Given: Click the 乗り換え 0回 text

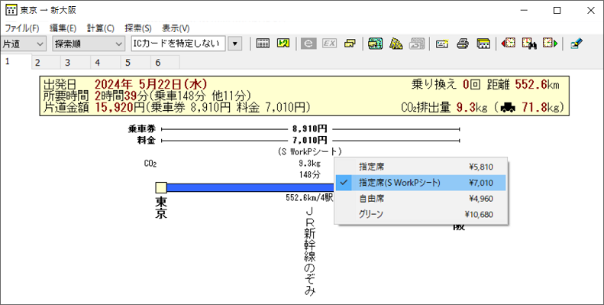Looking at the screenshot, I should point(446,84).
